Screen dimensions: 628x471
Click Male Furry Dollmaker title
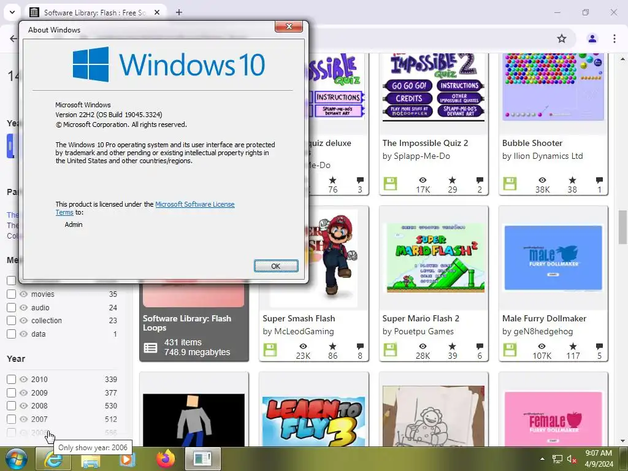coord(545,318)
